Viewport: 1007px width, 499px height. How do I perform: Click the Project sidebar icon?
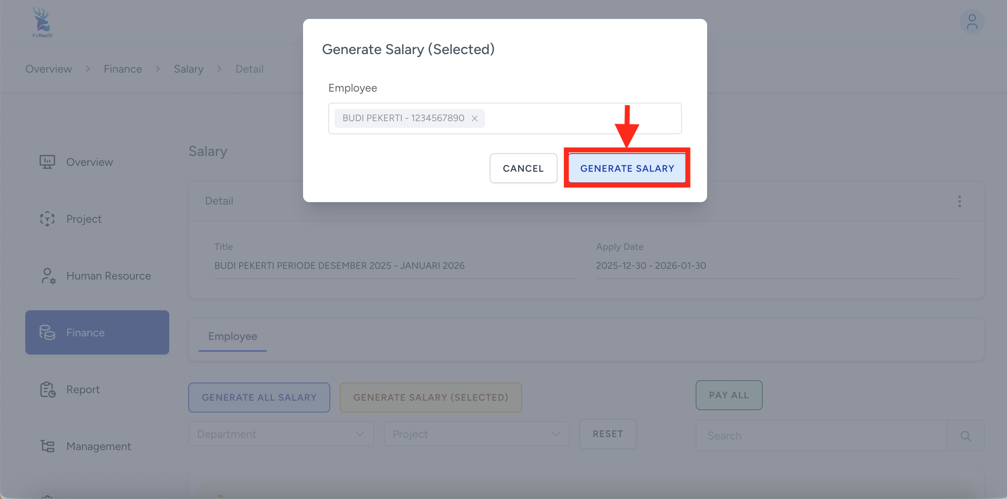[47, 219]
